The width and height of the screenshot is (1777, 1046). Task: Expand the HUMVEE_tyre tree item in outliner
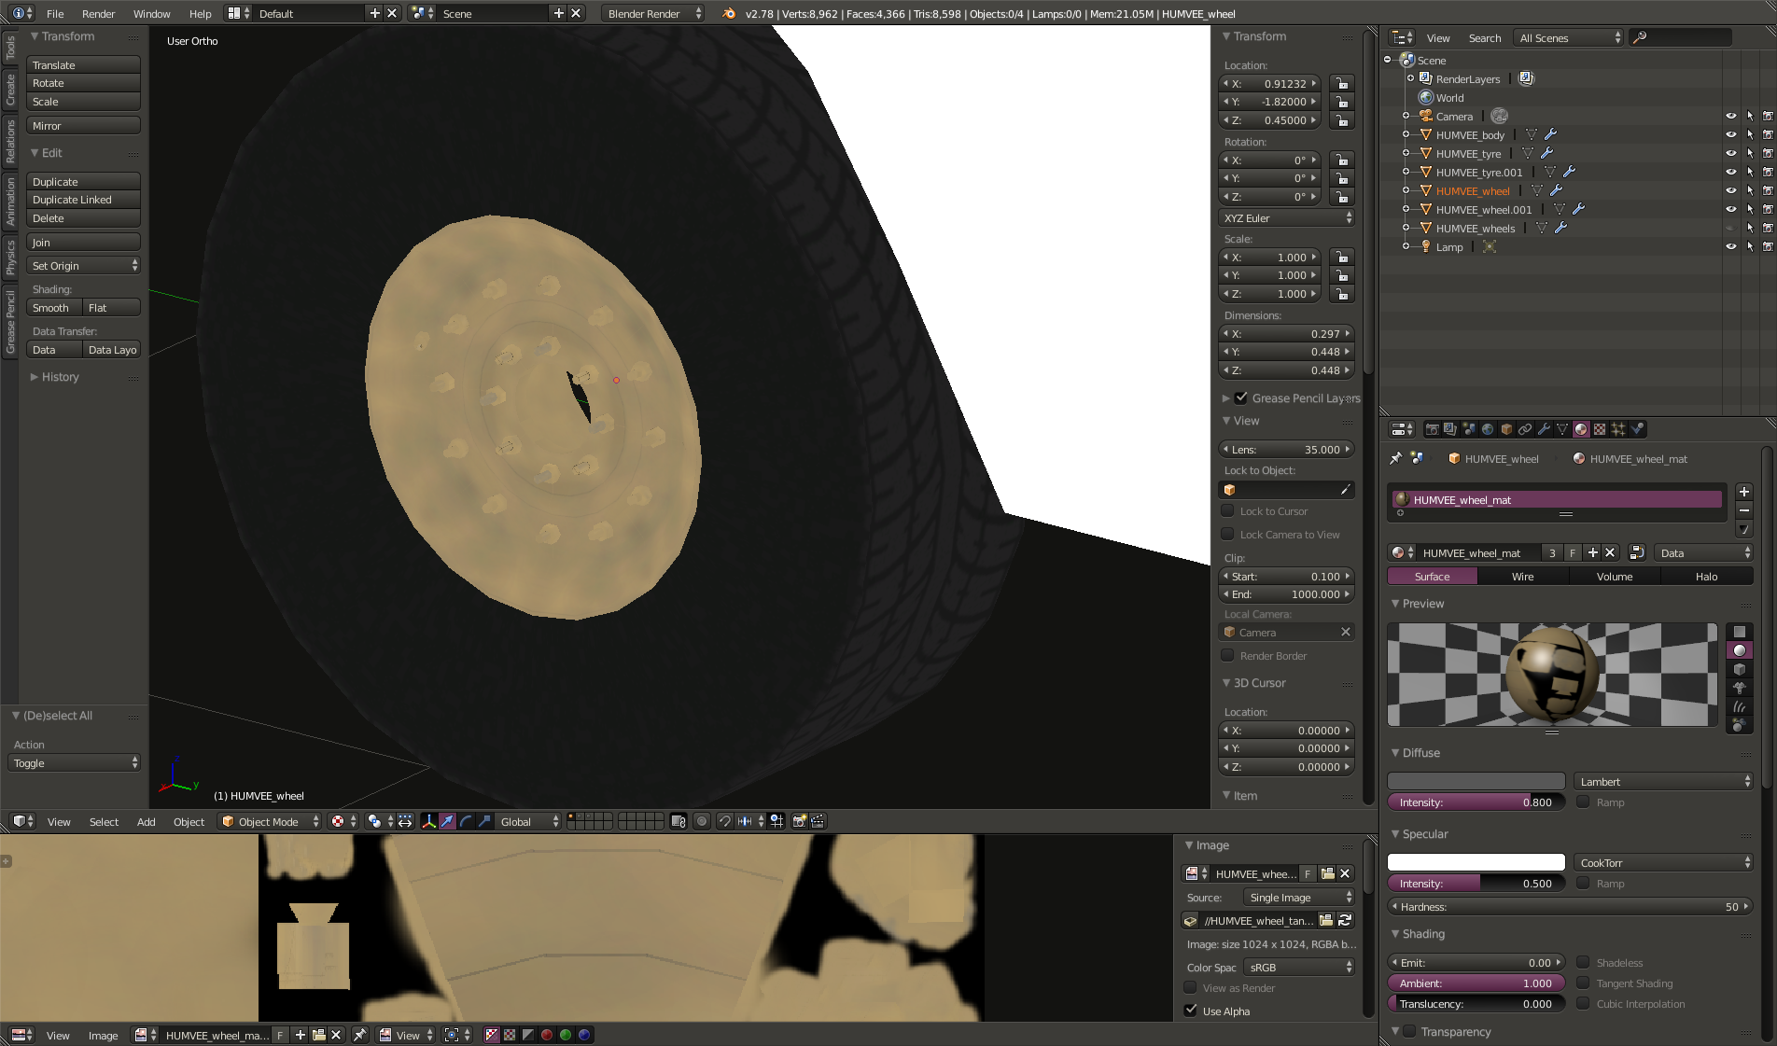pos(1406,153)
